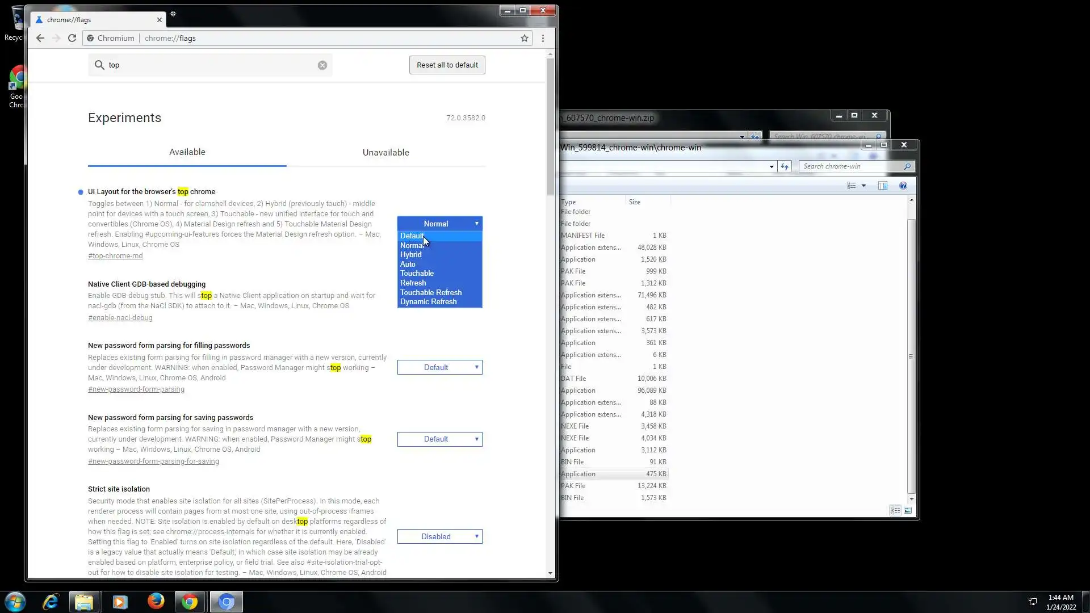The image size is (1090, 613).
Task: Click the browser back arrow
Action: 40,38
